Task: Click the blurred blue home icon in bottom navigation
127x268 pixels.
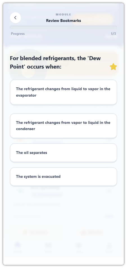Action: click(x=18, y=245)
